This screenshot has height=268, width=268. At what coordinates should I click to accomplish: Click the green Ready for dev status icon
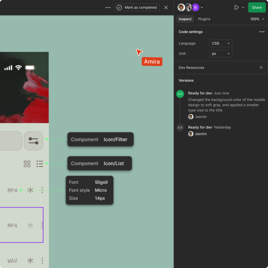click(x=180, y=94)
